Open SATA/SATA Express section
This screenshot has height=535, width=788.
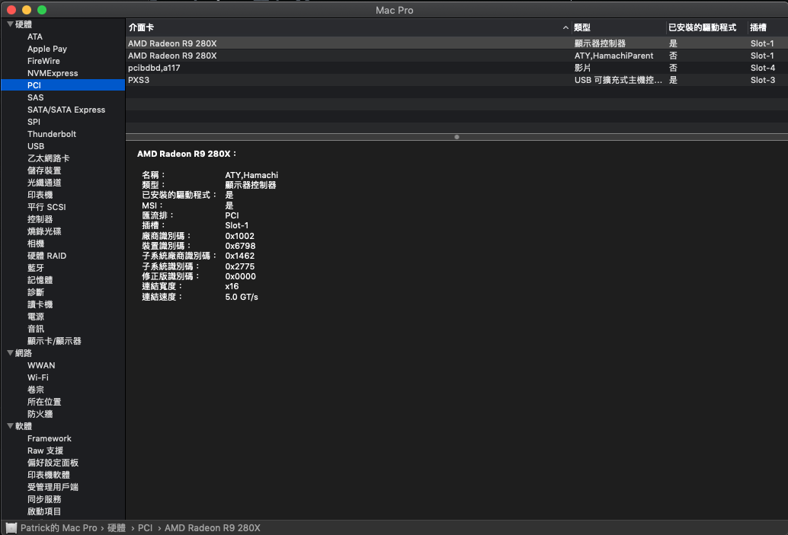[66, 110]
